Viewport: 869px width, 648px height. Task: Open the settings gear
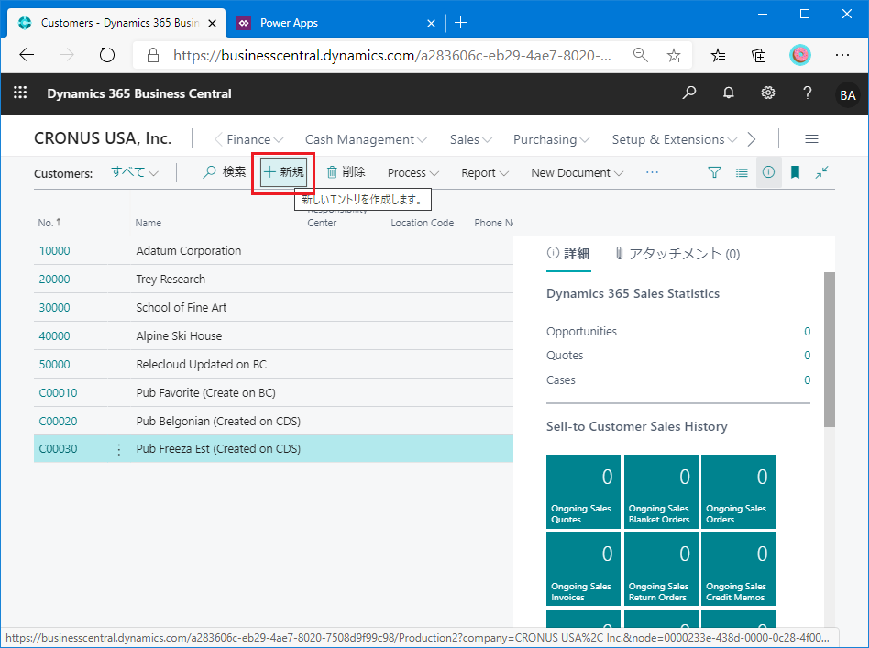coord(767,93)
